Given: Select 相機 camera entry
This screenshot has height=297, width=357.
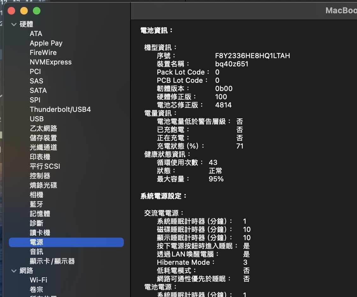Looking at the screenshot, I should pyautogui.click(x=36, y=195).
